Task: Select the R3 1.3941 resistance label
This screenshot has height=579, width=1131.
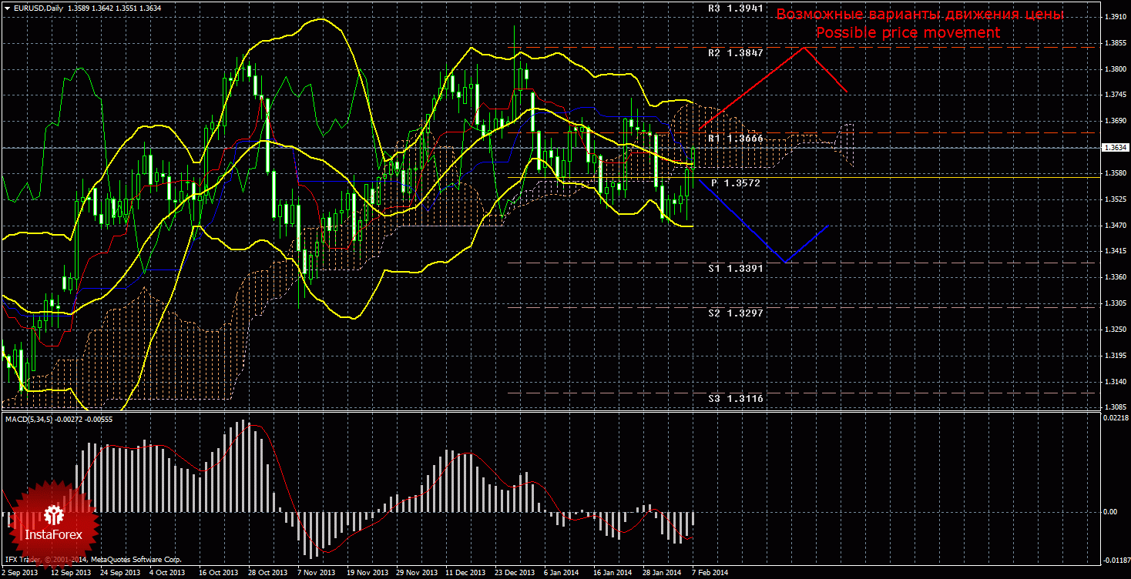Action: tap(735, 8)
